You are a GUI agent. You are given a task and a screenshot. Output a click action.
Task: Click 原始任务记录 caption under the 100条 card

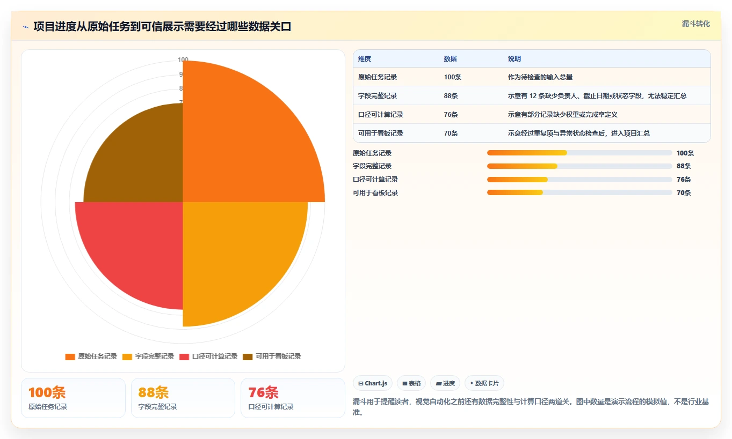click(48, 407)
